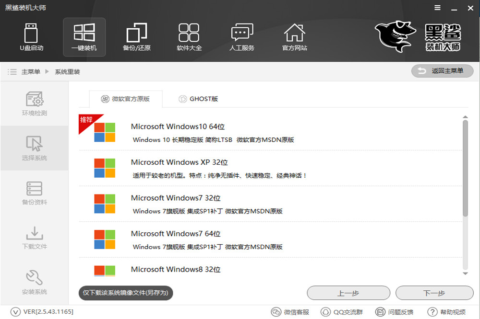Click the 黑鲨装机大师 shark logo
Viewport: 480px width, 319px height.
(x=418, y=36)
